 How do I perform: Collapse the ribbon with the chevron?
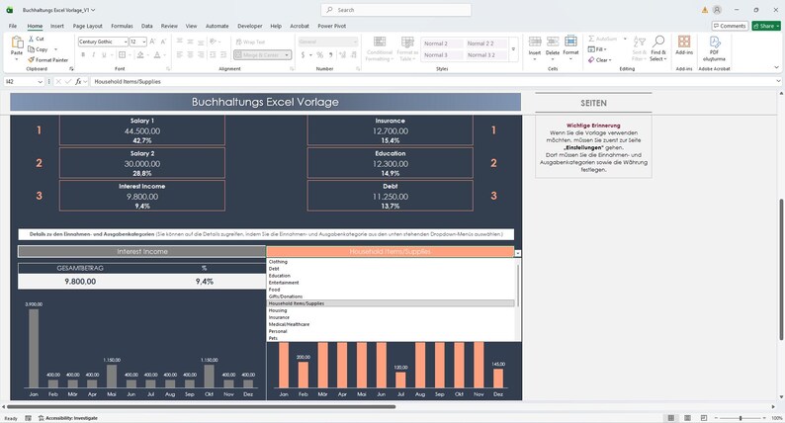tap(776, 67)
